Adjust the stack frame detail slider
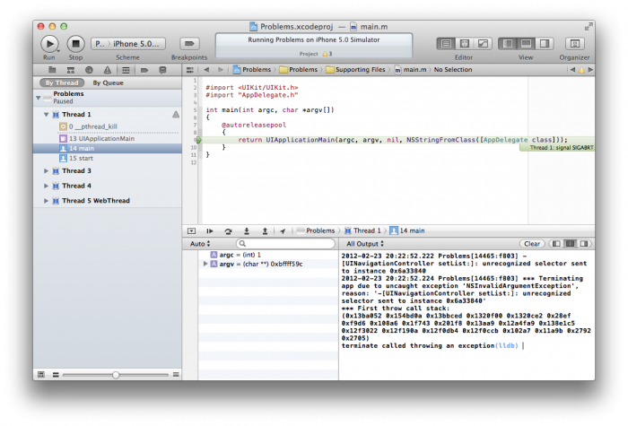628x426 pixels. click(116, 375)
